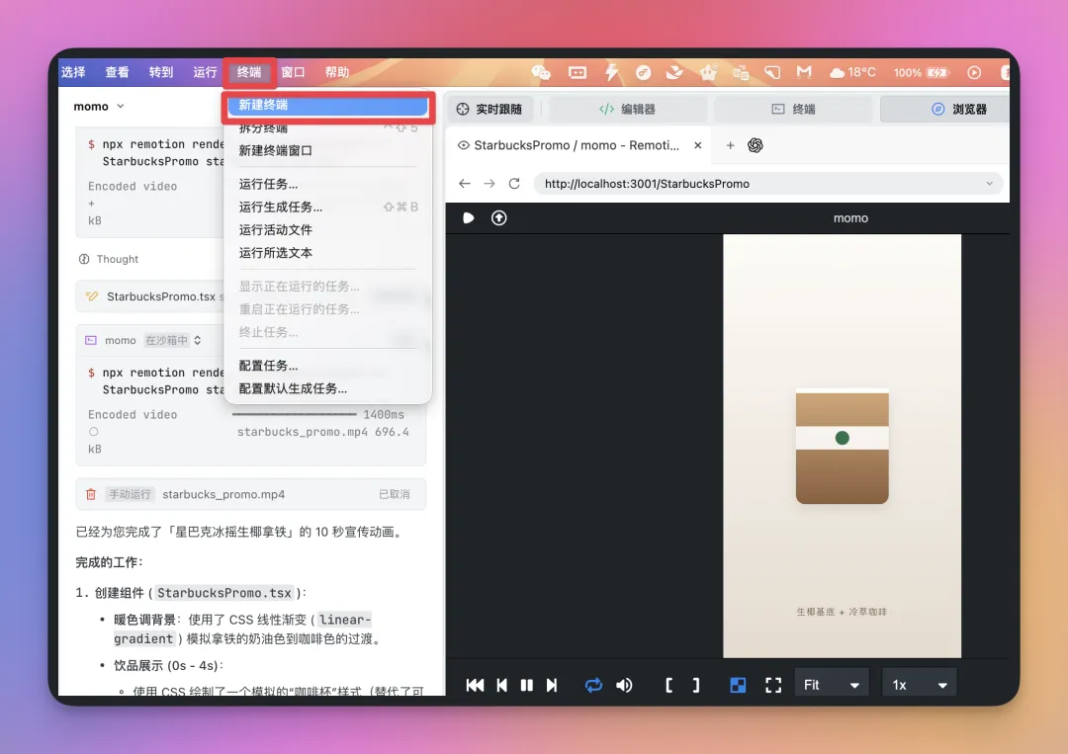Select 配置任务... menu entry
The width and height of the screenshot is (1068, 754).
(328, 366)
